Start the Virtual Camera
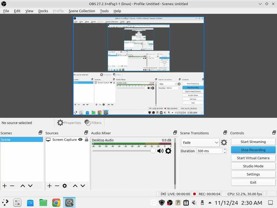This screenshot has height=208, width=277. [253, 158]
